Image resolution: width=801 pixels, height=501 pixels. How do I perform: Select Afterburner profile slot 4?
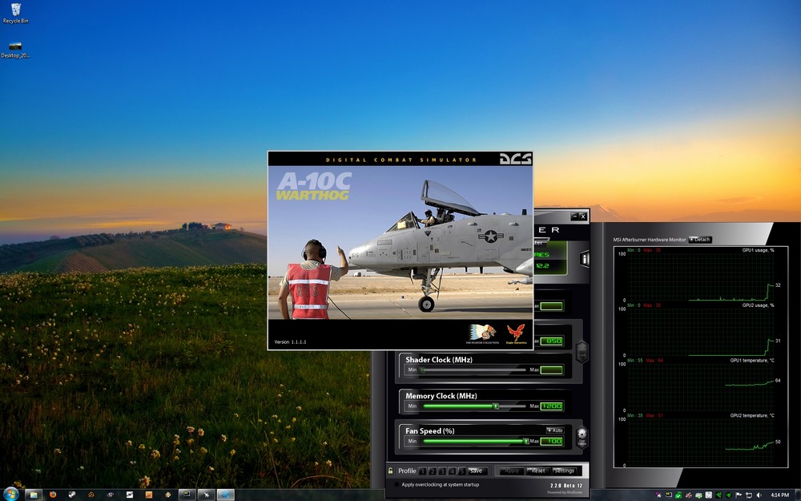pos(452,471)
